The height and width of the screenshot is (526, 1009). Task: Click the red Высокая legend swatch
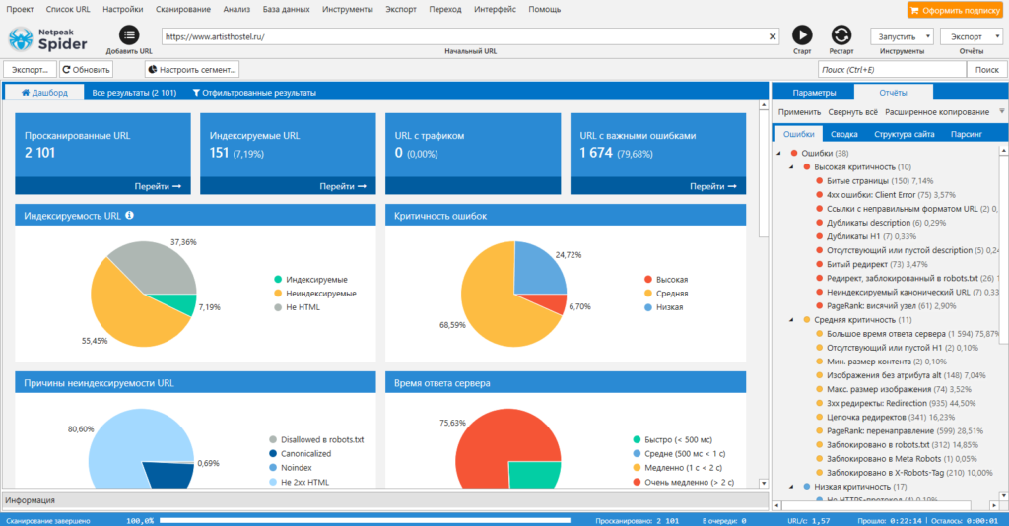point(646,280)
